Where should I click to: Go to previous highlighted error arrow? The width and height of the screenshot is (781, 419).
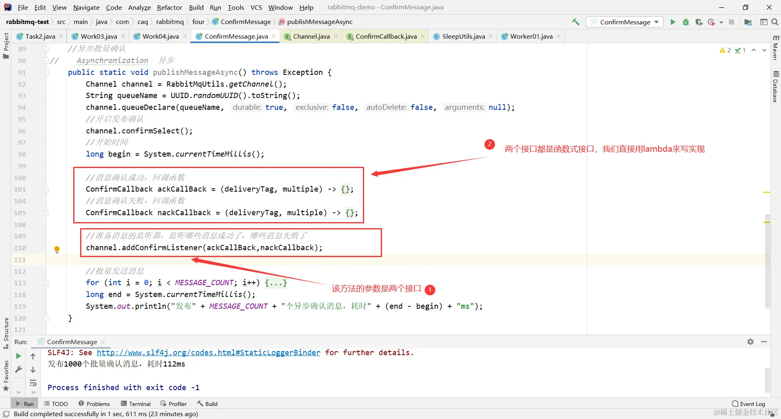click(754, 50)
